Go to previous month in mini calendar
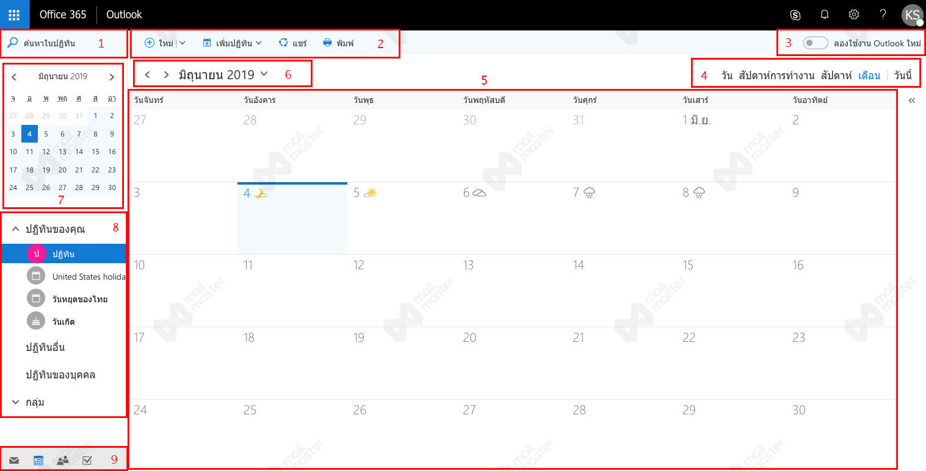926x471 pixels. (14, 77)
